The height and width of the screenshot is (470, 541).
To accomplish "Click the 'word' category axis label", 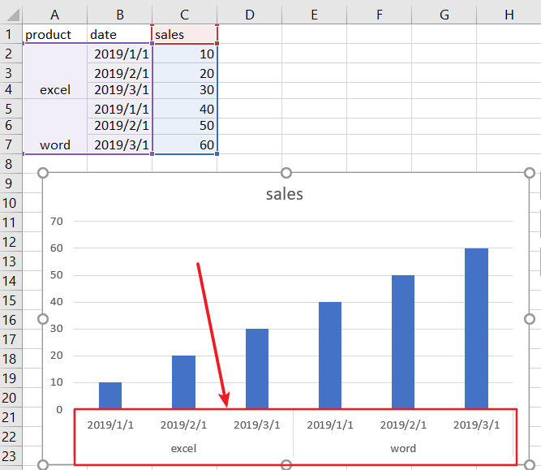I will click(403, 448).
